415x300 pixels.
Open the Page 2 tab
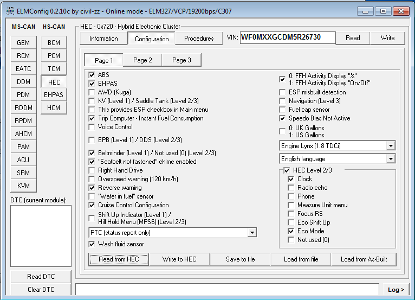(142, 60)
